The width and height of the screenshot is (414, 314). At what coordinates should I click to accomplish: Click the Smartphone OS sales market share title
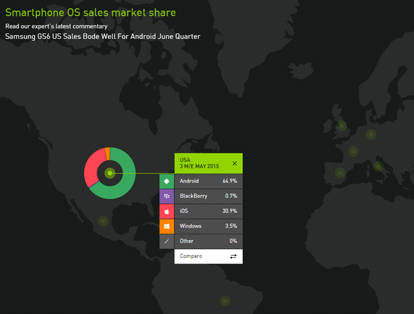pyautogui.click(x=90, y=12)
